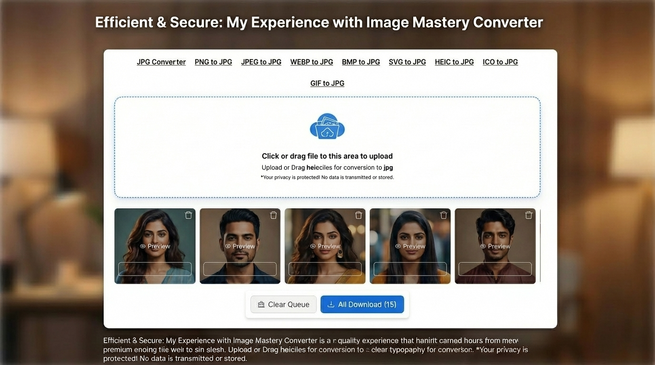The image size is (655, 365).
Task: Remove the third image using its delete icon
Action: (x=358, y=215)
